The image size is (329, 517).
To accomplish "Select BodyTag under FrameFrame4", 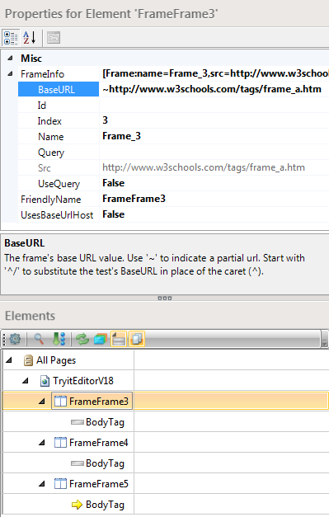I will pos(105,463).
